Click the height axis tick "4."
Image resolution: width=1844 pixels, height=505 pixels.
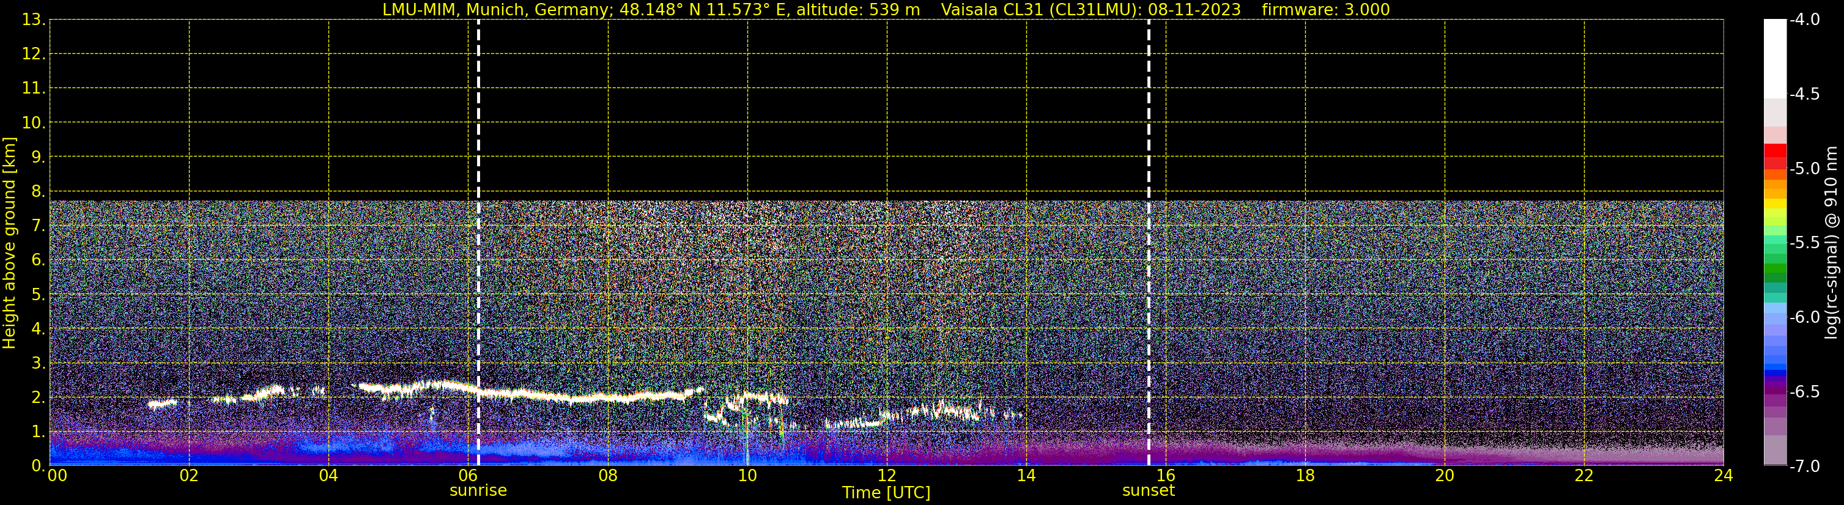[39, 328]
